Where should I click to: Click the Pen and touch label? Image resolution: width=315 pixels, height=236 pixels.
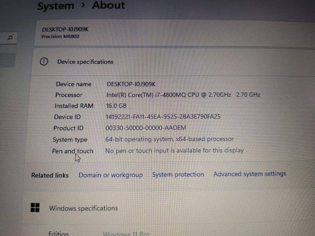click(x=72, y=151)
